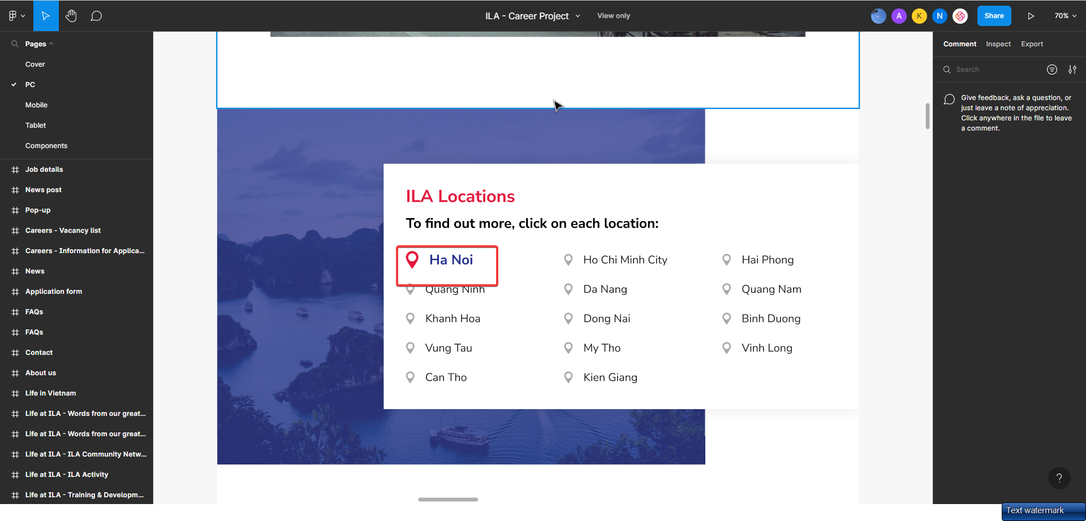Collapse the Pages list
1086x521 pixels.
39,44
